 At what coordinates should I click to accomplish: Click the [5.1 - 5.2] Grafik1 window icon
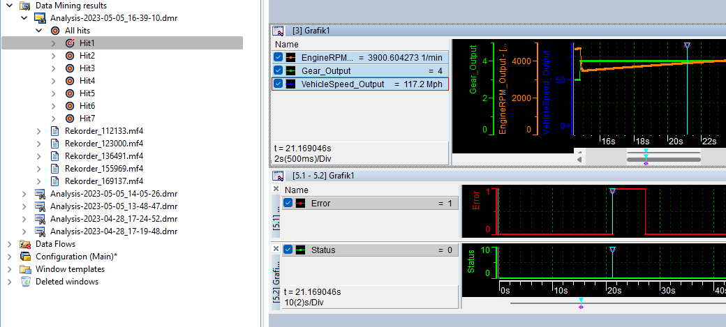(x=278, y=176)
